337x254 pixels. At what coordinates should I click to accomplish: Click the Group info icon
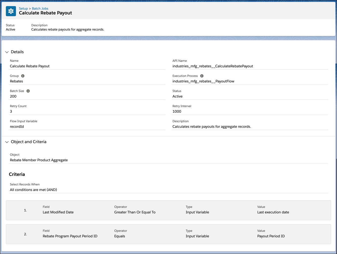click(23, 76)
